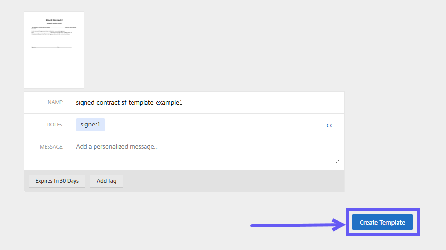
Task: Click the NAME field label
Action: click(x=56, y=102)
